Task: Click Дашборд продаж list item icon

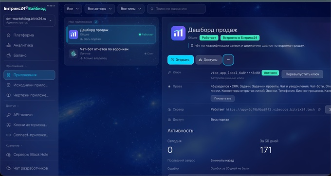Action: click(74, 35)
